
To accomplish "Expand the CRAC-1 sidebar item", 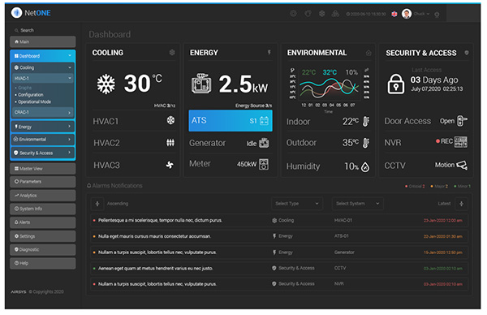I will coord(43,112).
